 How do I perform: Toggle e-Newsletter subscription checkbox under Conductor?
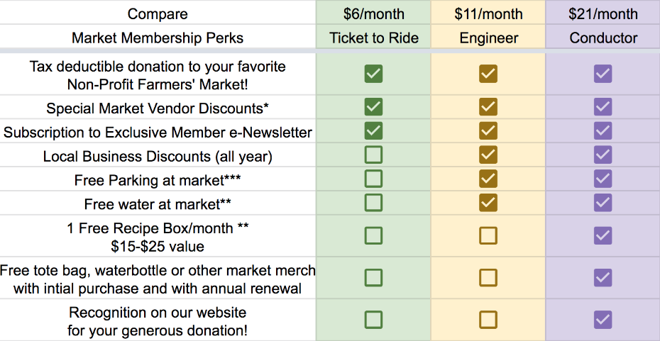click(x=603, y=130)
